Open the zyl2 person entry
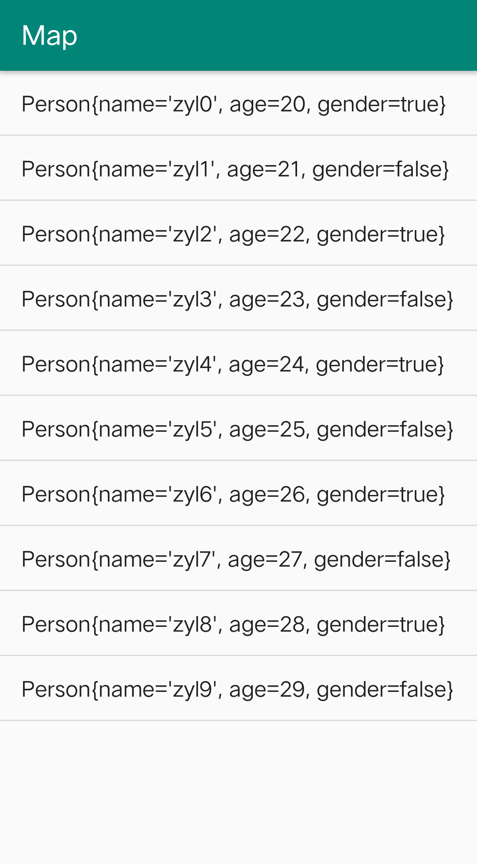This screenshot has width=477, height=864. (233, 234)
